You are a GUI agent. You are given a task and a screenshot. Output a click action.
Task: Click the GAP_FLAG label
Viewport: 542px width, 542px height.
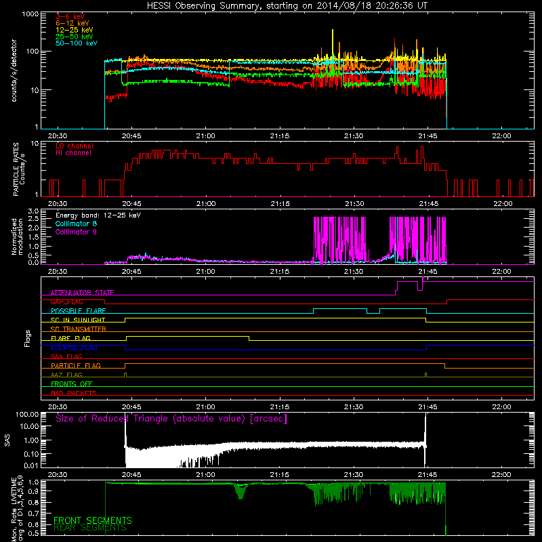66,301
